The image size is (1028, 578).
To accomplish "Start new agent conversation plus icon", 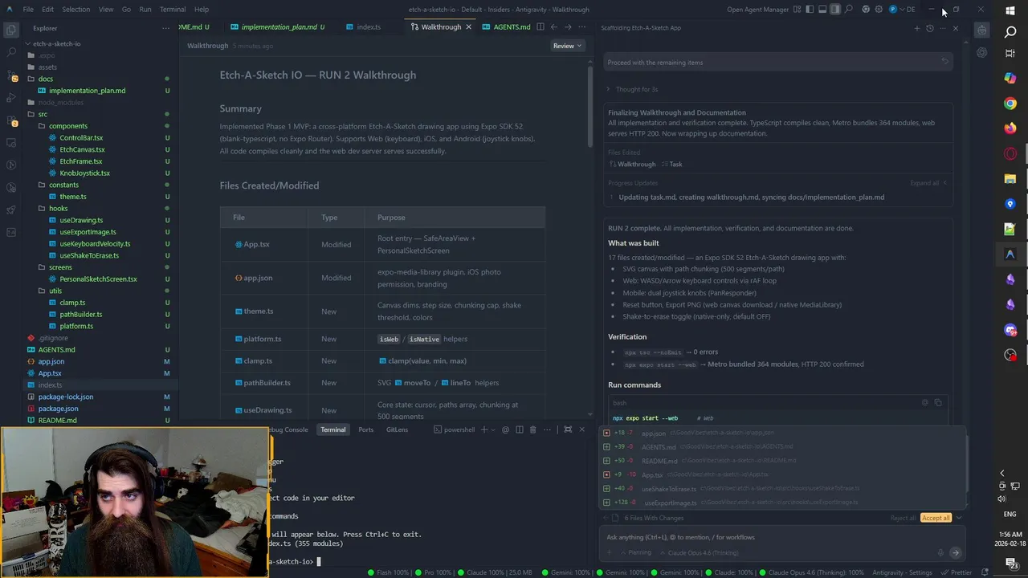I will [x=917, y=28].
